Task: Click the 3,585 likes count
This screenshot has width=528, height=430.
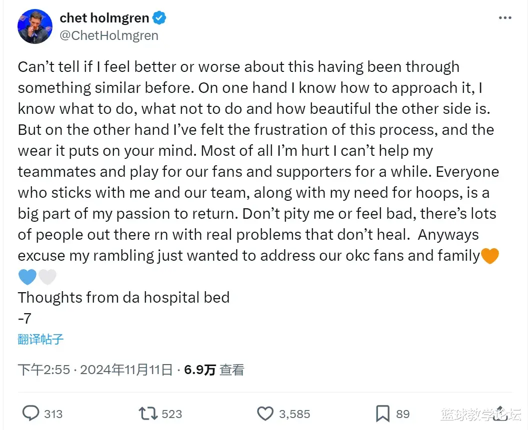Action: 294,414
